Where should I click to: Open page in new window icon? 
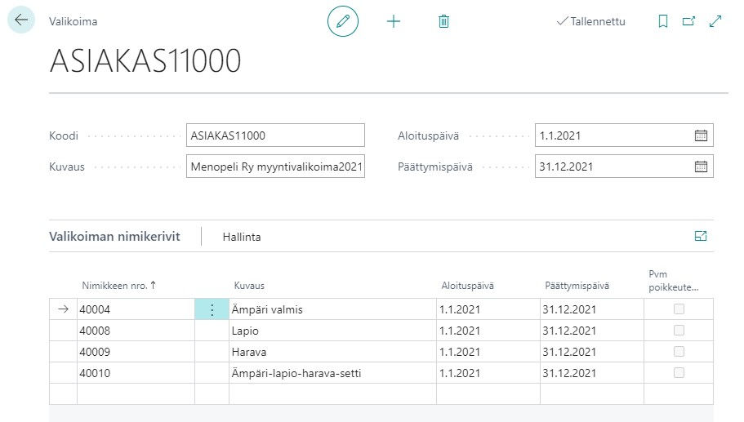tap(688, 21)
